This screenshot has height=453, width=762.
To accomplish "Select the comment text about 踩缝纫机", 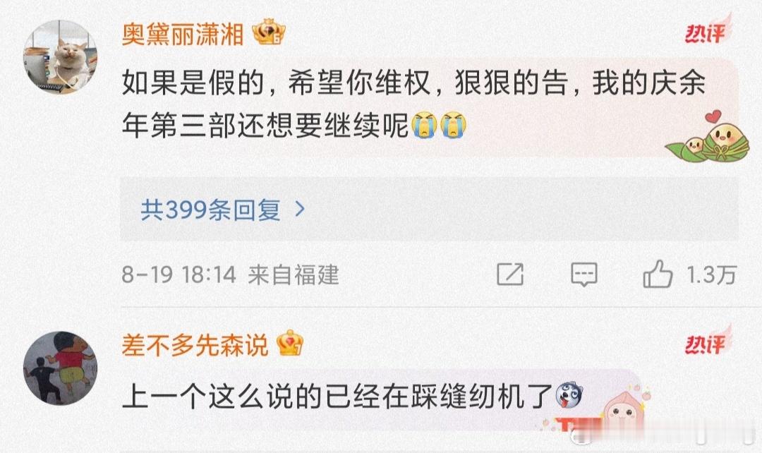I will (337, 397).
